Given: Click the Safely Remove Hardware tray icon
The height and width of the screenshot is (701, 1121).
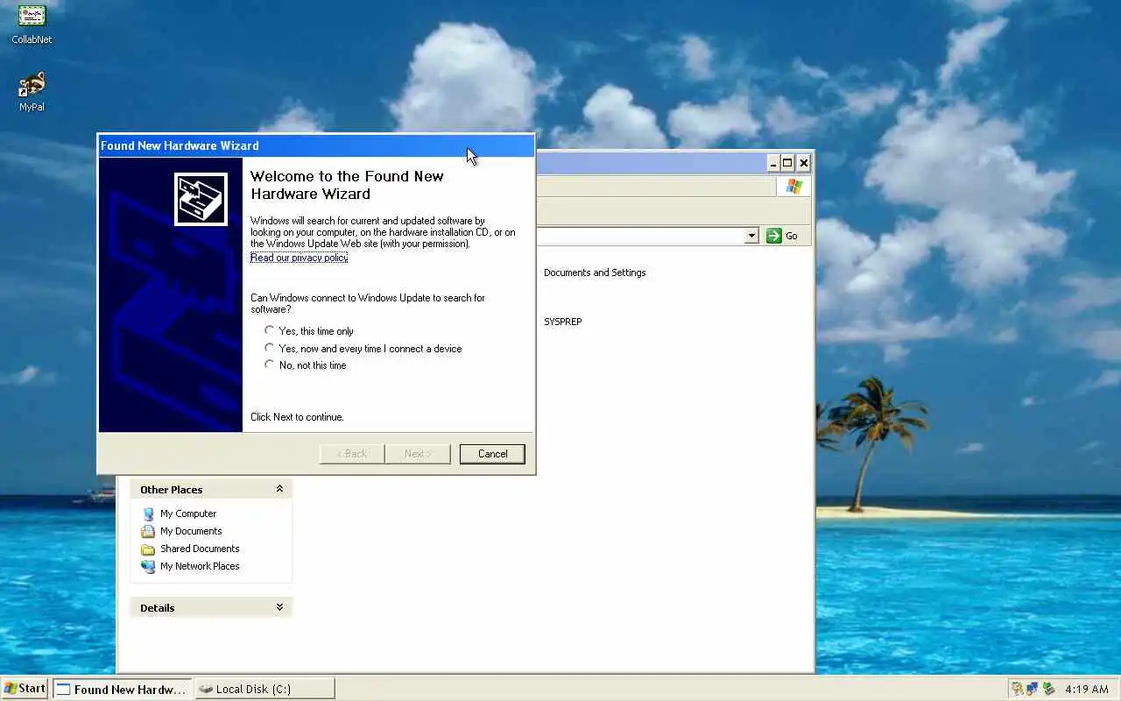Looking at the screenshot, I should pos(1047,689).
